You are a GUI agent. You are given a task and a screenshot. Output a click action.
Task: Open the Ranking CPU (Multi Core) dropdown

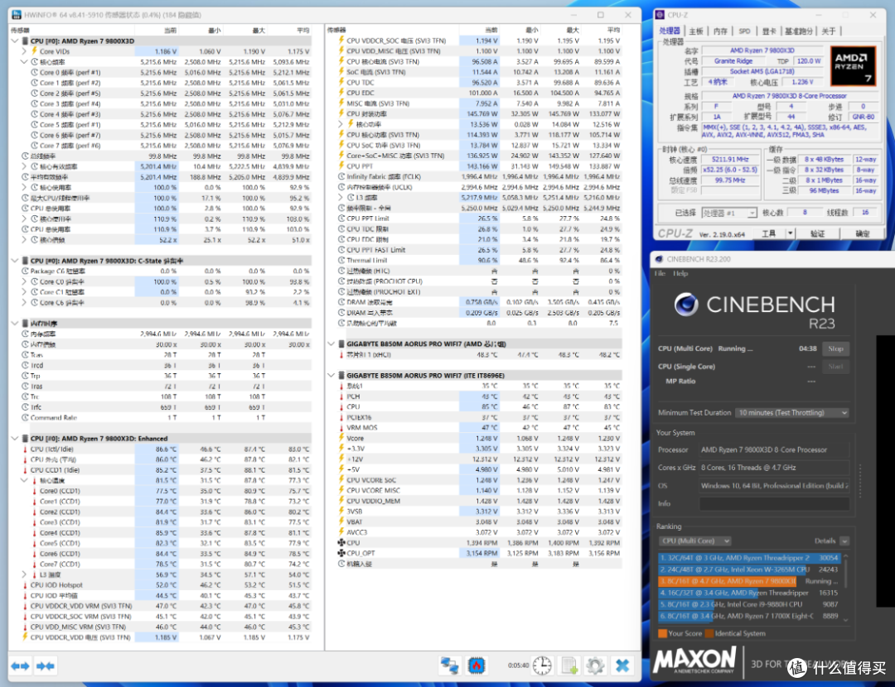tap(694, 540)
